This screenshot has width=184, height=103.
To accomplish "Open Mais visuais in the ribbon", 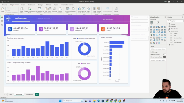I will [x=88, y=10].
